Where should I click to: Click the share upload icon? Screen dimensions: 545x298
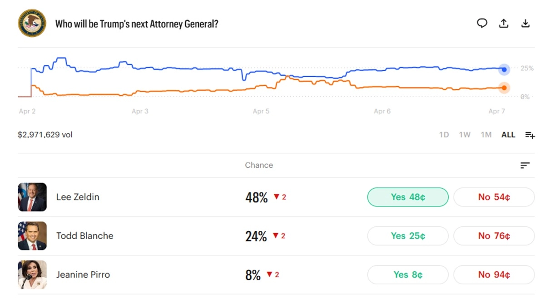click(x=504, y=24)
